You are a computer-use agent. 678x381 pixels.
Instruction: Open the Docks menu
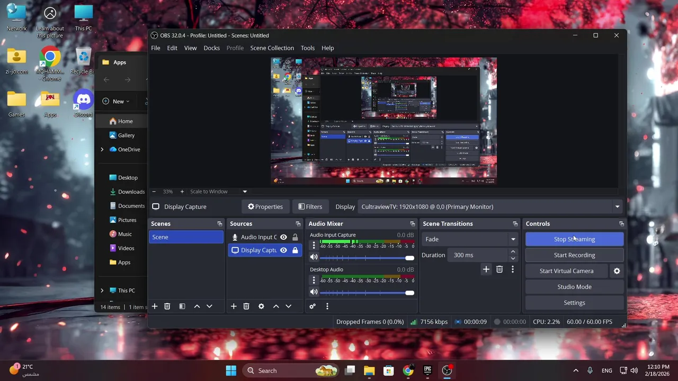[211, 48]
